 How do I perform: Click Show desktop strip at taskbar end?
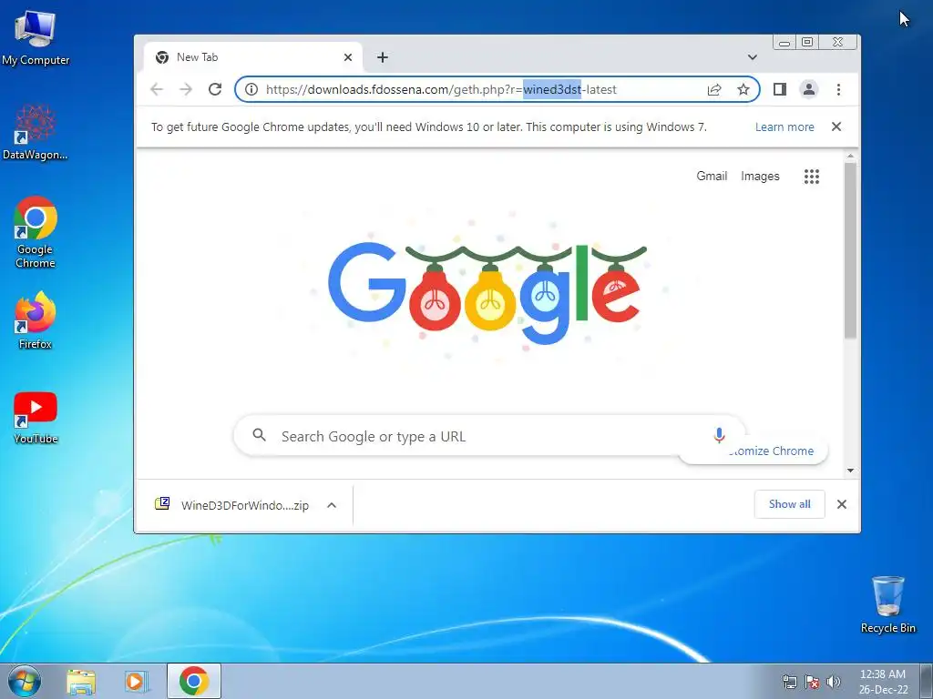(927, 681)
